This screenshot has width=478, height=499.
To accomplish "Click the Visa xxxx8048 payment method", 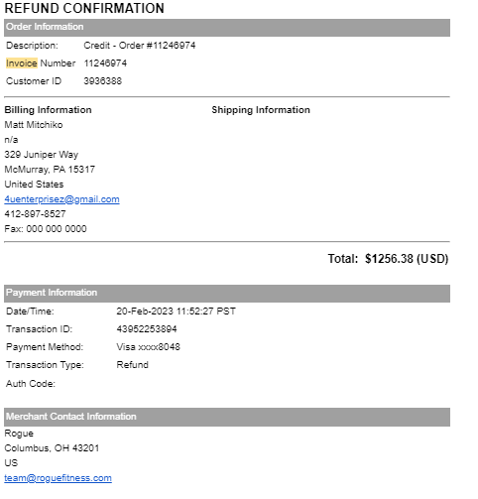I will (x=148, y=347).
